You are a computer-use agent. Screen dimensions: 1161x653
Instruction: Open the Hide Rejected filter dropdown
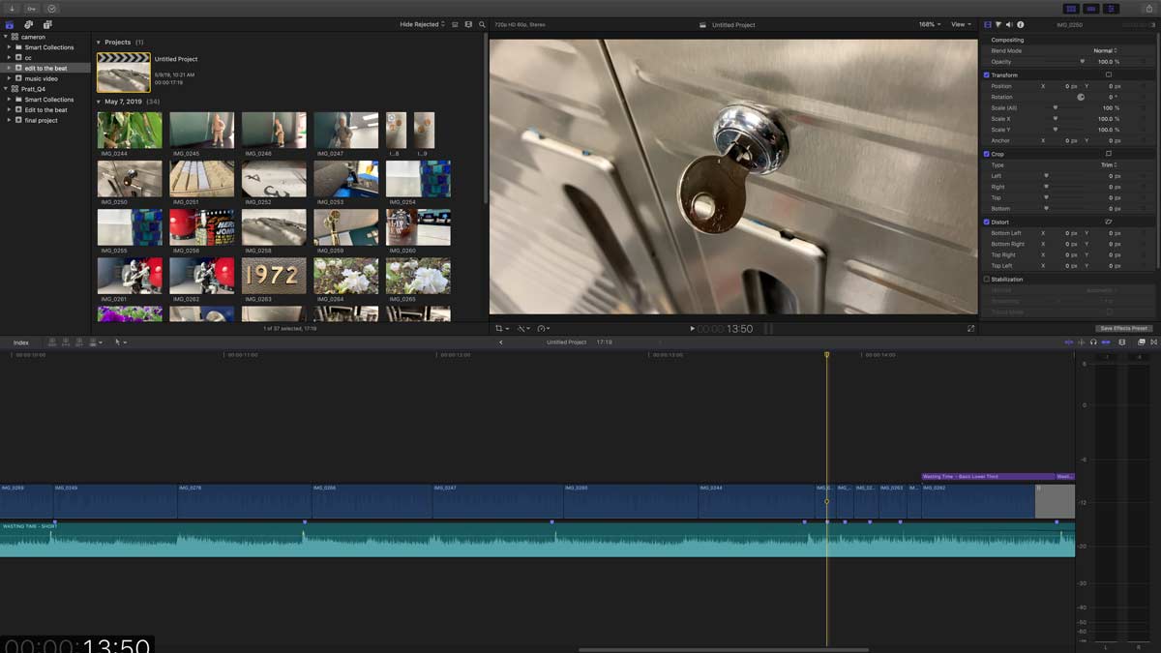423,24
